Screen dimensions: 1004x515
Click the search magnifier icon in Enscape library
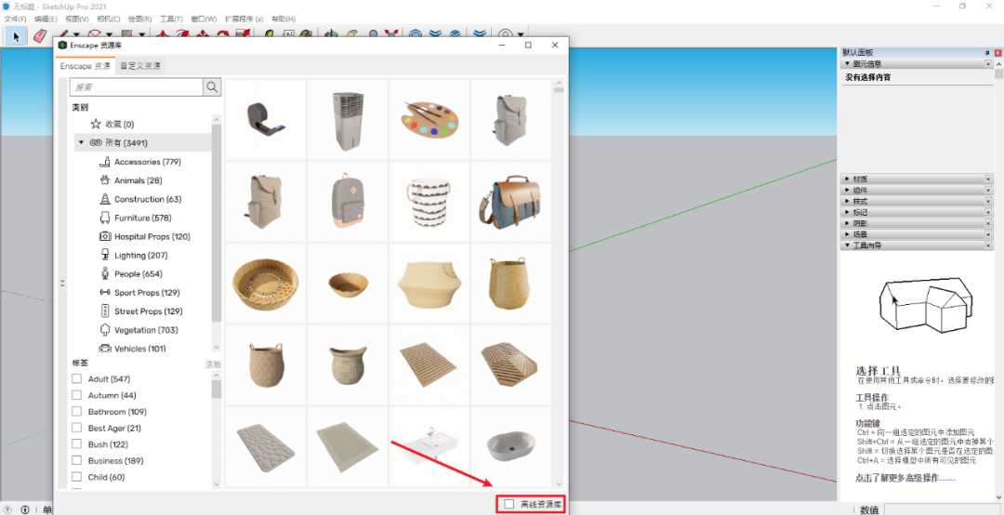(x=213, y=86)
